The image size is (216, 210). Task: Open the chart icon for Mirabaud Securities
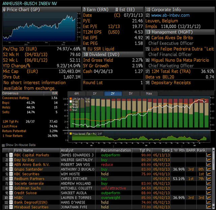tap(209, 207)
